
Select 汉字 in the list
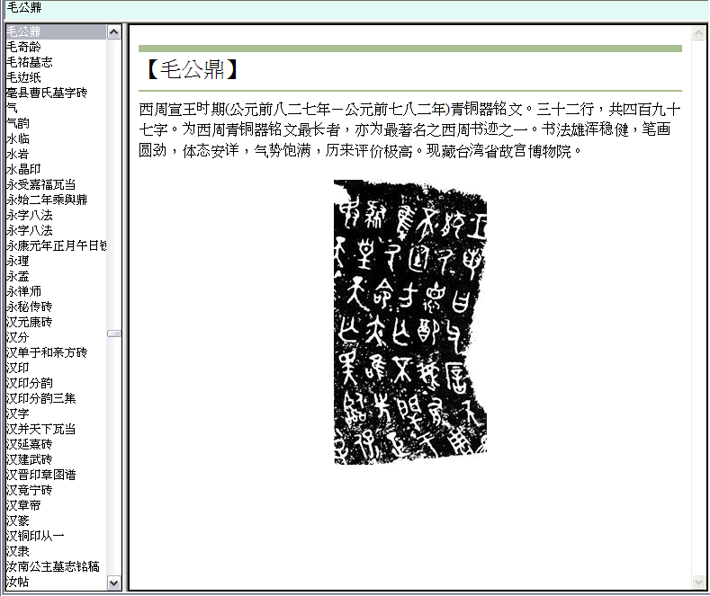coord(18,414)
